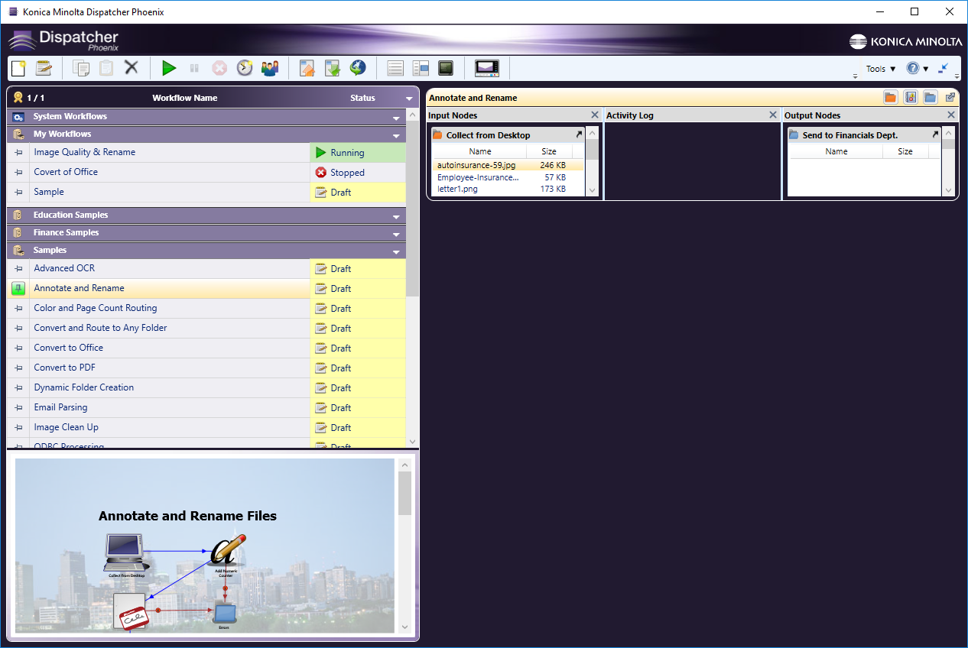
Task: Open the edit workflow notepad icon
Action: [44, 68]
